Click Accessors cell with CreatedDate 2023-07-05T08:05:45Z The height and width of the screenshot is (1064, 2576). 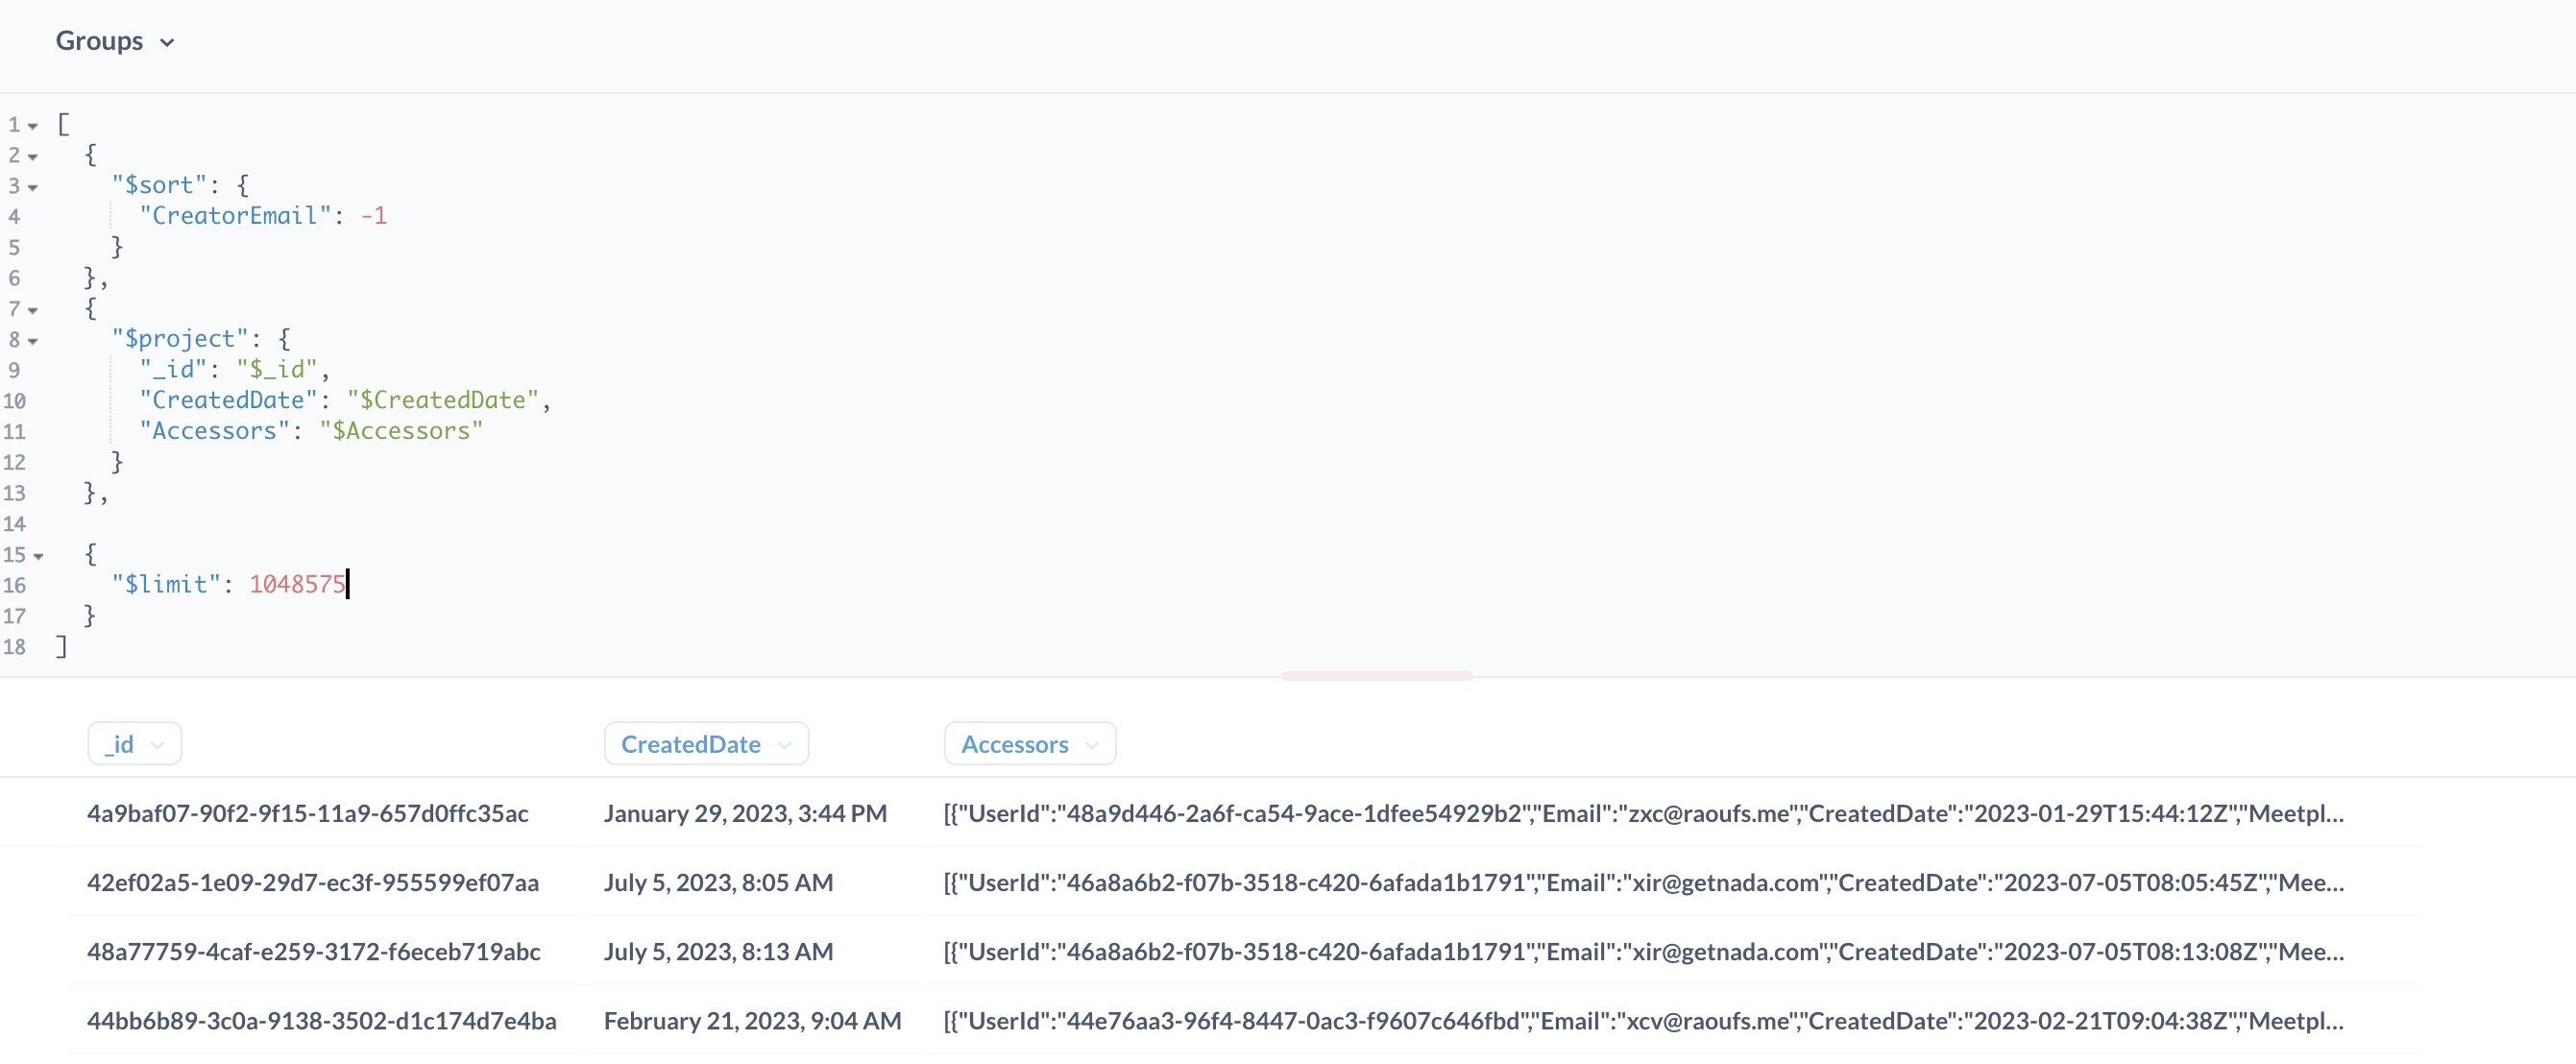pos(1643,883)
